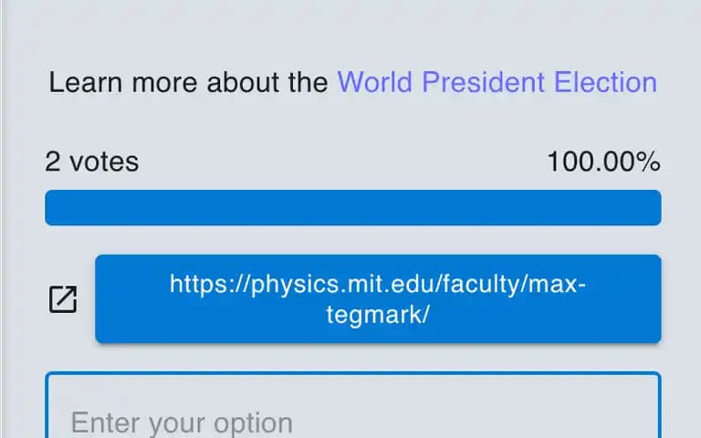Click the filled vote results bar
This screenshot has width=701, height=438.
353,208
